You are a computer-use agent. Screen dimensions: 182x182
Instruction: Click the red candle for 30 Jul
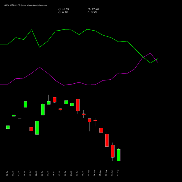(x=78, y=105)
